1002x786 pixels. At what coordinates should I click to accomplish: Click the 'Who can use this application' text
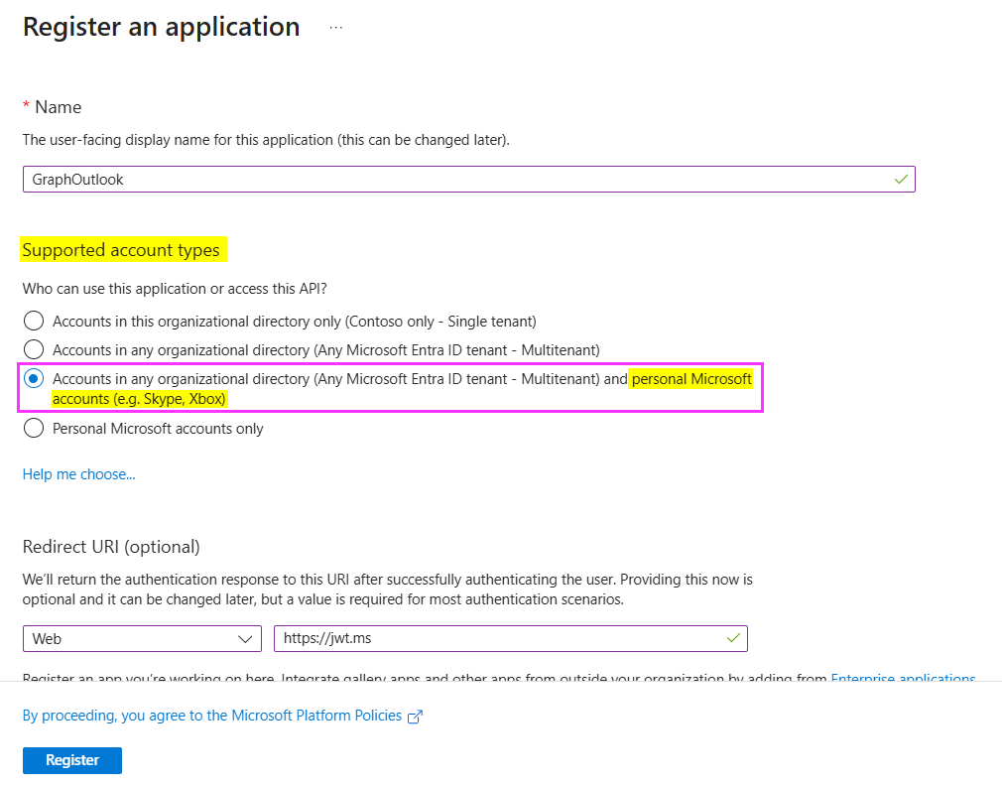(x=175, y=289)
